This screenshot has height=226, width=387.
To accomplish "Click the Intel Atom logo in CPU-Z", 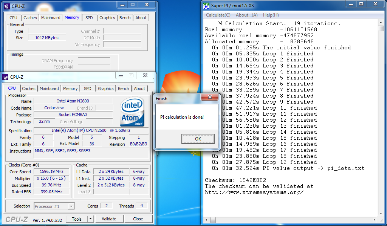I will [132, 111].
